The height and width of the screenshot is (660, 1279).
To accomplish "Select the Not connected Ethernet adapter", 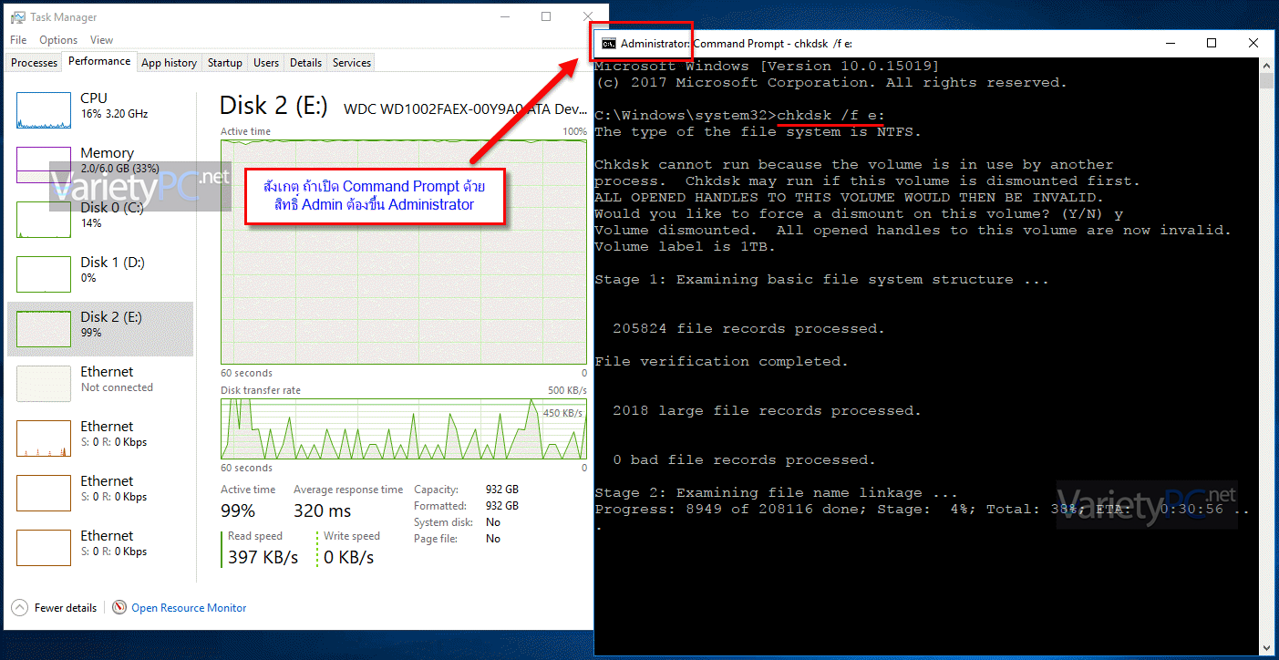I will (x=100, y=384).
